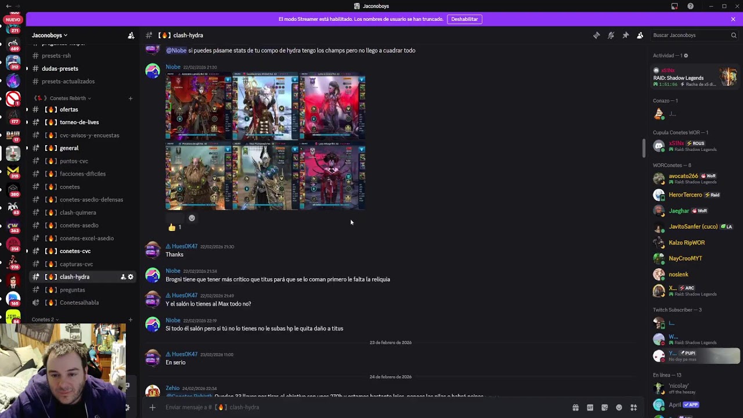Switch to the general channel
This screenshot has width=743, height=418.
pyautogui.click(x=81, y=148)
